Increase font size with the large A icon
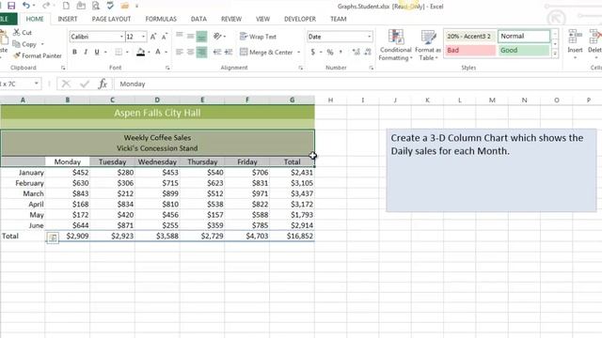 click(x=152, y=37)
